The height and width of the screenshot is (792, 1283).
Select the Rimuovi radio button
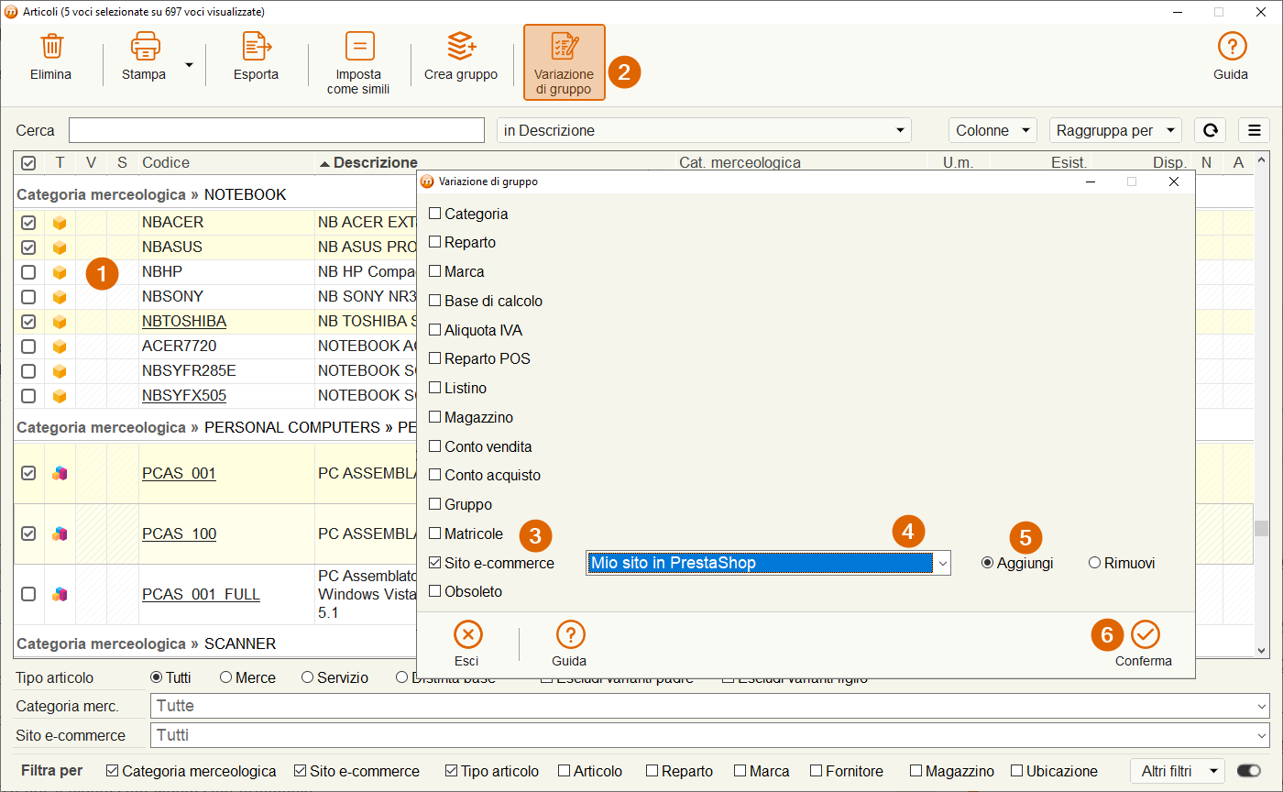tap(1094, 563)
